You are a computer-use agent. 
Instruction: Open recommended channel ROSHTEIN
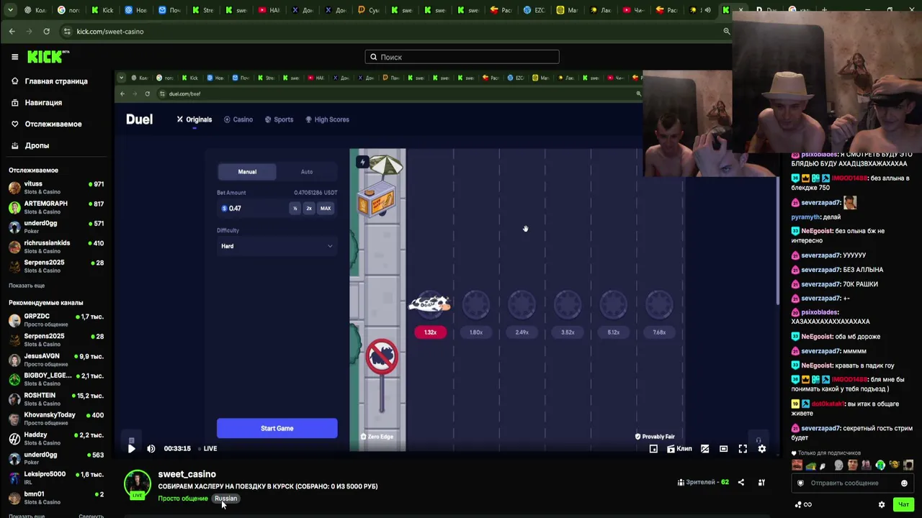point(56,399)
